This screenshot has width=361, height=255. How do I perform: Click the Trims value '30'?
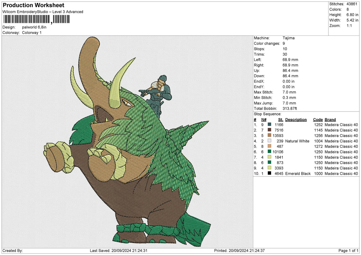pyautogui.click(x=285, y=54)
